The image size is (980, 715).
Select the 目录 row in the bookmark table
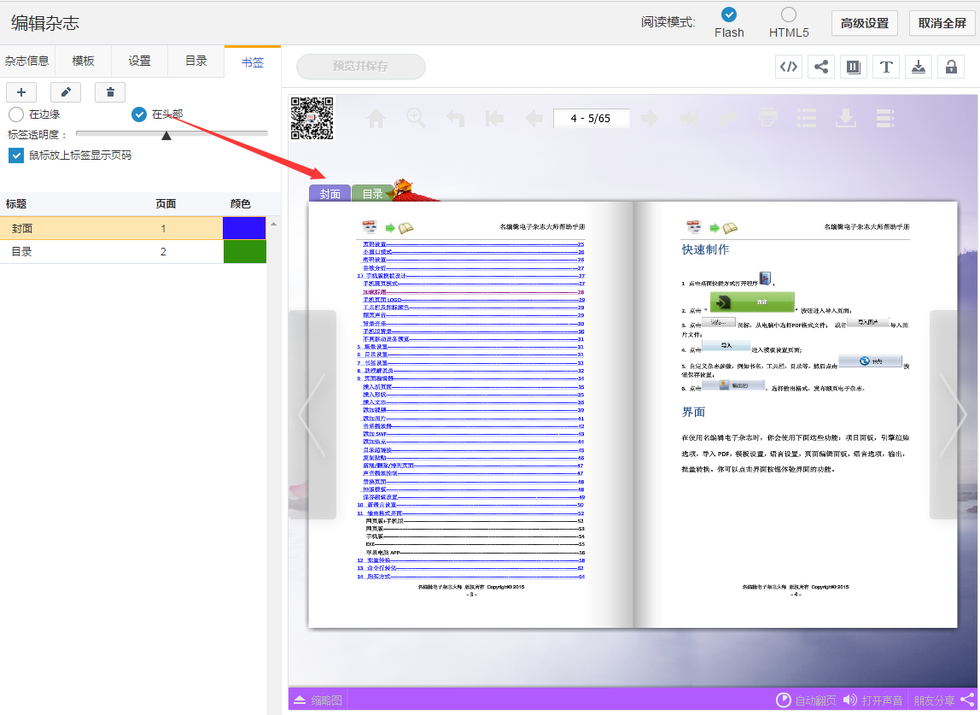coord(133,251)
